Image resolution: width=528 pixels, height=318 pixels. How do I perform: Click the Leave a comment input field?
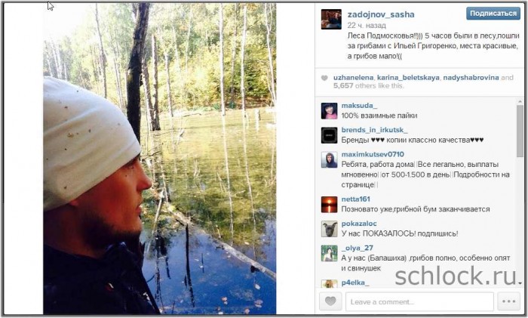click(419, 301)
